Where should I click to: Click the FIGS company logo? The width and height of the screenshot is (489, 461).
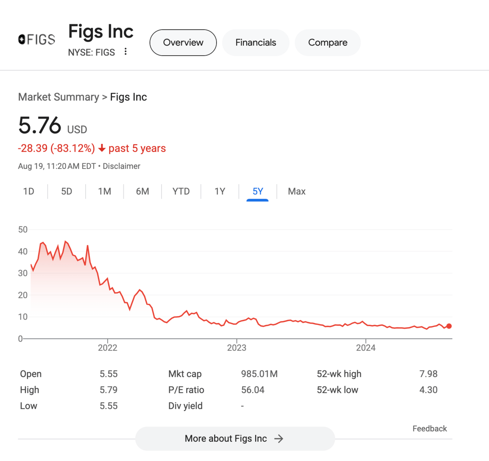(x=37, y=39)
